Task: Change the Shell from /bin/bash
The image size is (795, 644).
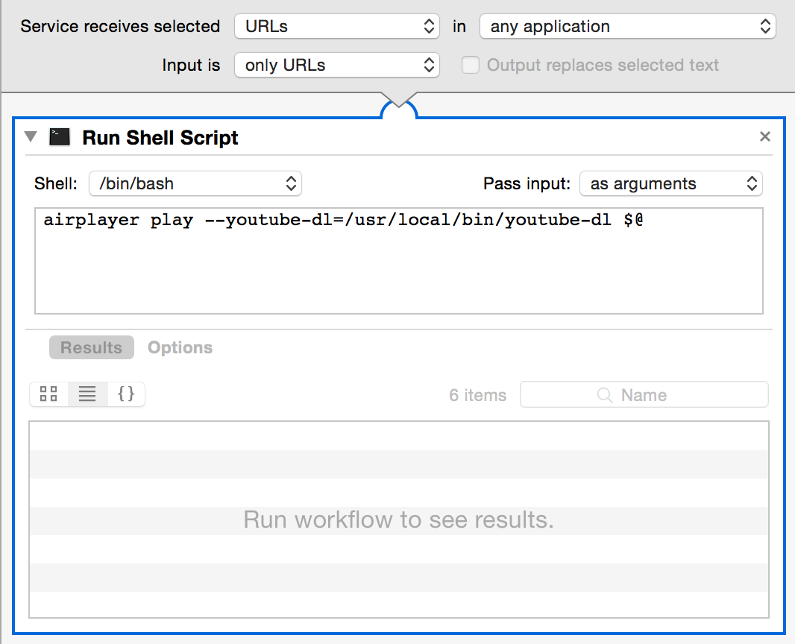Action: (x=195, y=183)
